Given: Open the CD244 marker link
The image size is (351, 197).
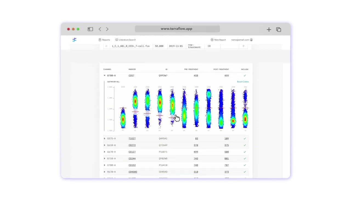Looking at the screenshot, I should [132, 158].
